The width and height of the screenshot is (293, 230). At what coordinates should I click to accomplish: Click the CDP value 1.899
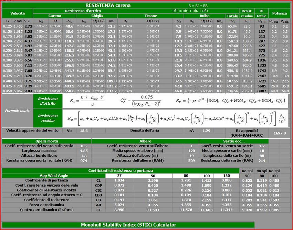206,185
